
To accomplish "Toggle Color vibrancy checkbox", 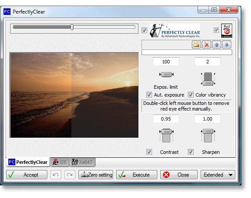I will click(x=191, y=94).
